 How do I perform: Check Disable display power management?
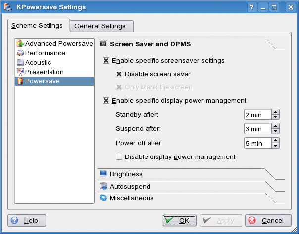pos(119,157)
